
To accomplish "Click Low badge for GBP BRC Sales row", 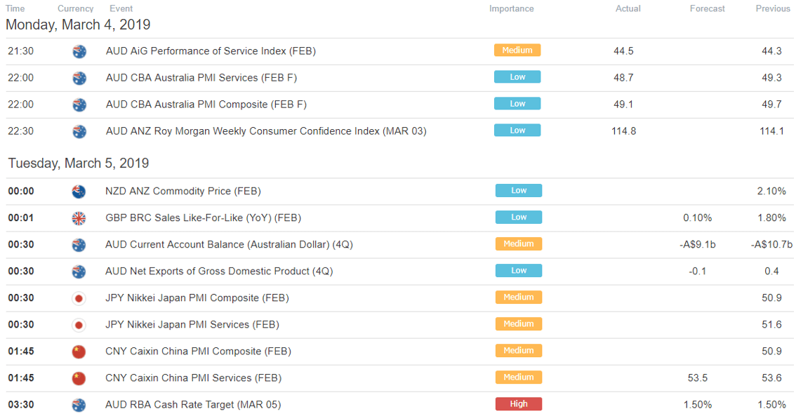I will tap(518, 217).
